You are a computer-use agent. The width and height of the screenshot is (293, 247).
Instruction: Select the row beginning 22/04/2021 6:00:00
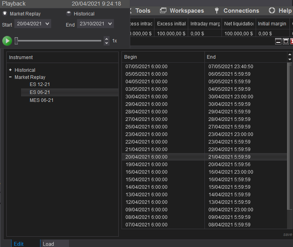coord(204,142)
